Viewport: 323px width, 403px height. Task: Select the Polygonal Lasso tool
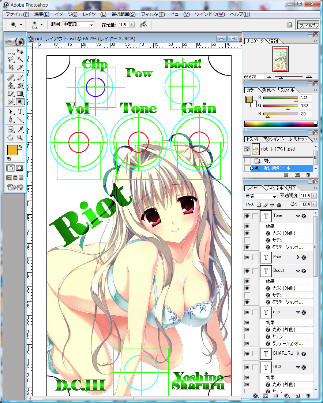[x=11, y=59]
